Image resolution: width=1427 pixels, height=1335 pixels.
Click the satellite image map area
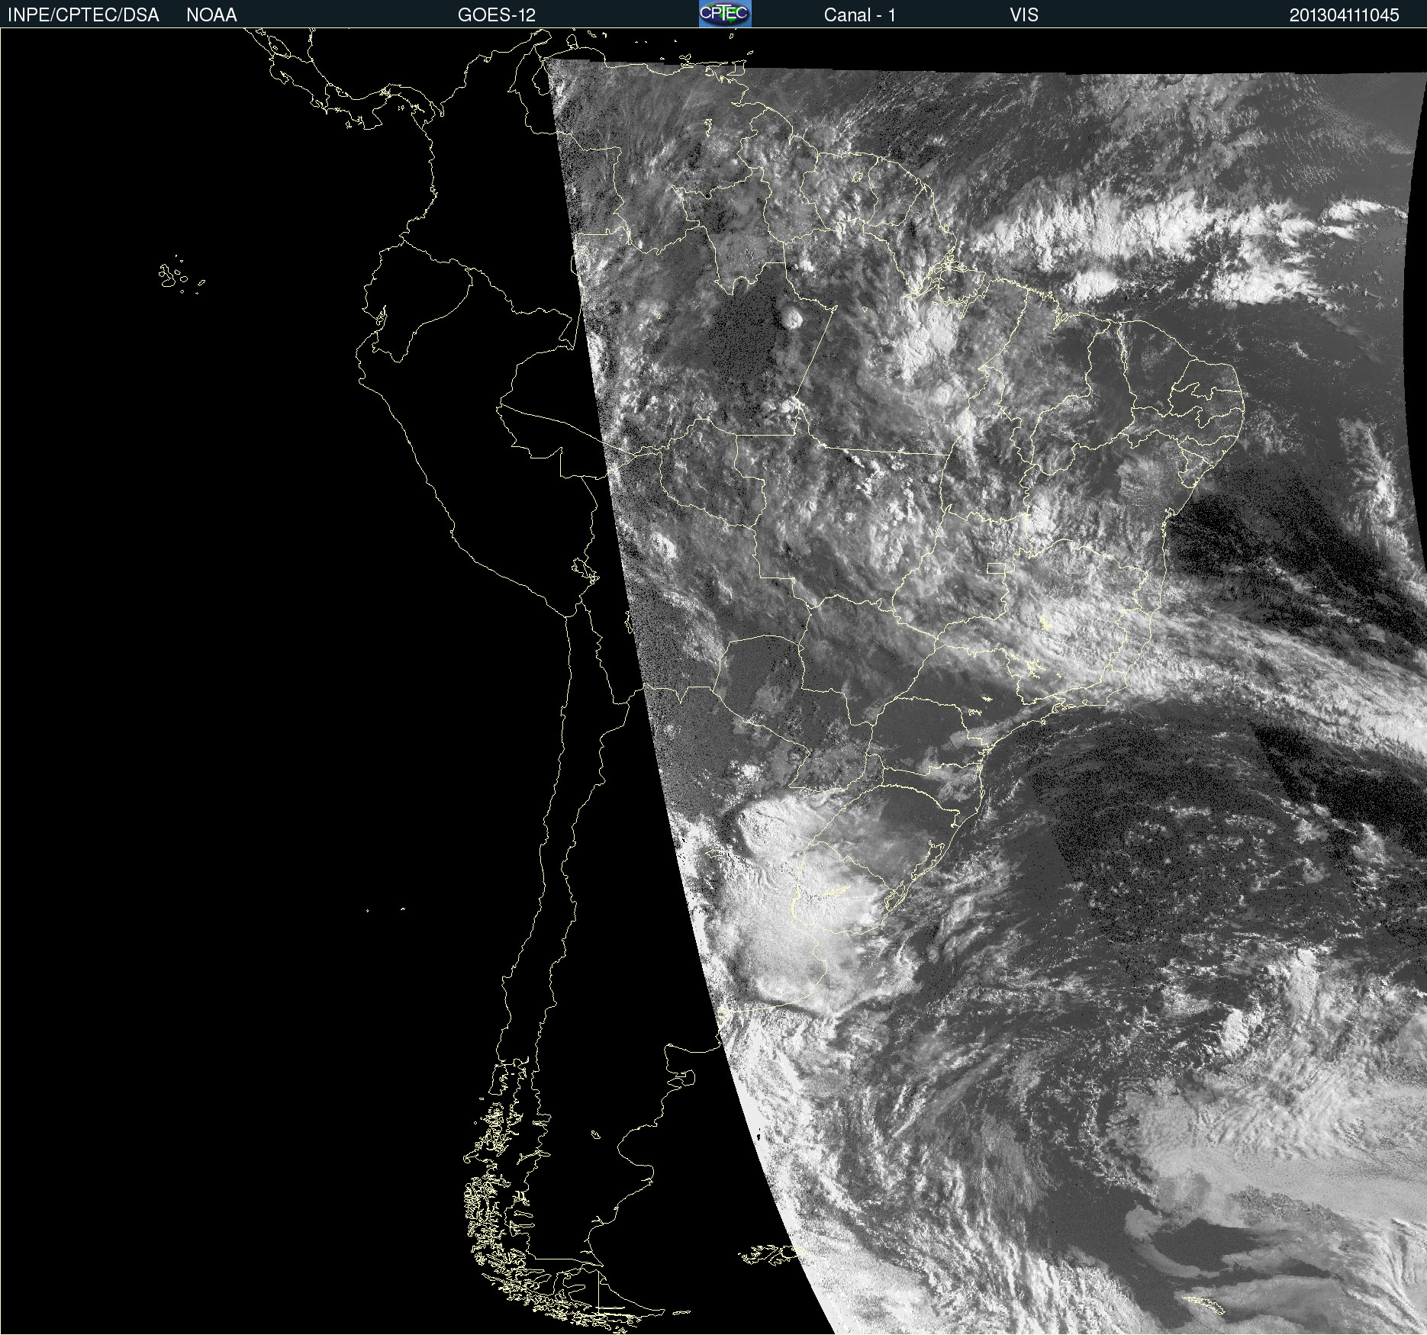coord(713,681)
